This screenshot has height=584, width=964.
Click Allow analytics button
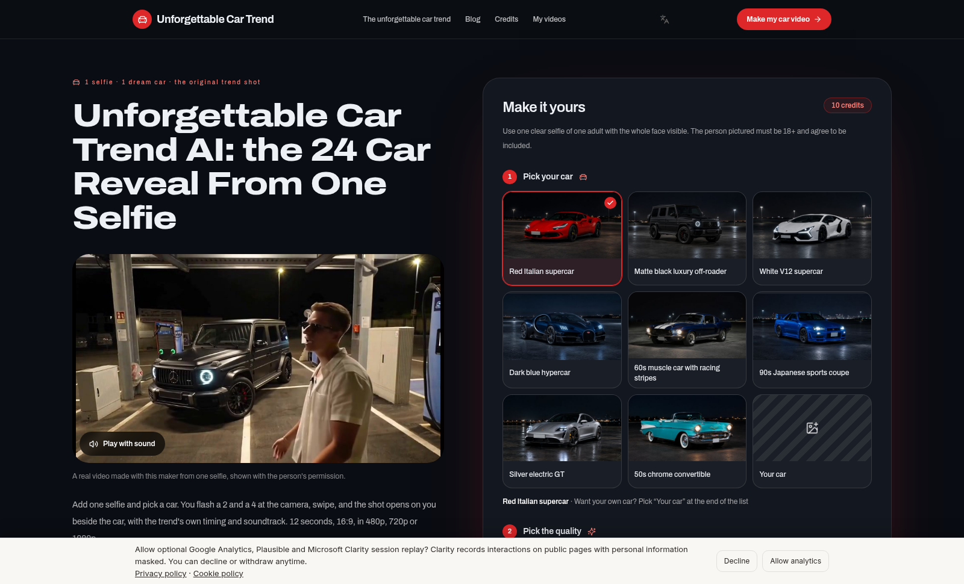click(795, 561)
